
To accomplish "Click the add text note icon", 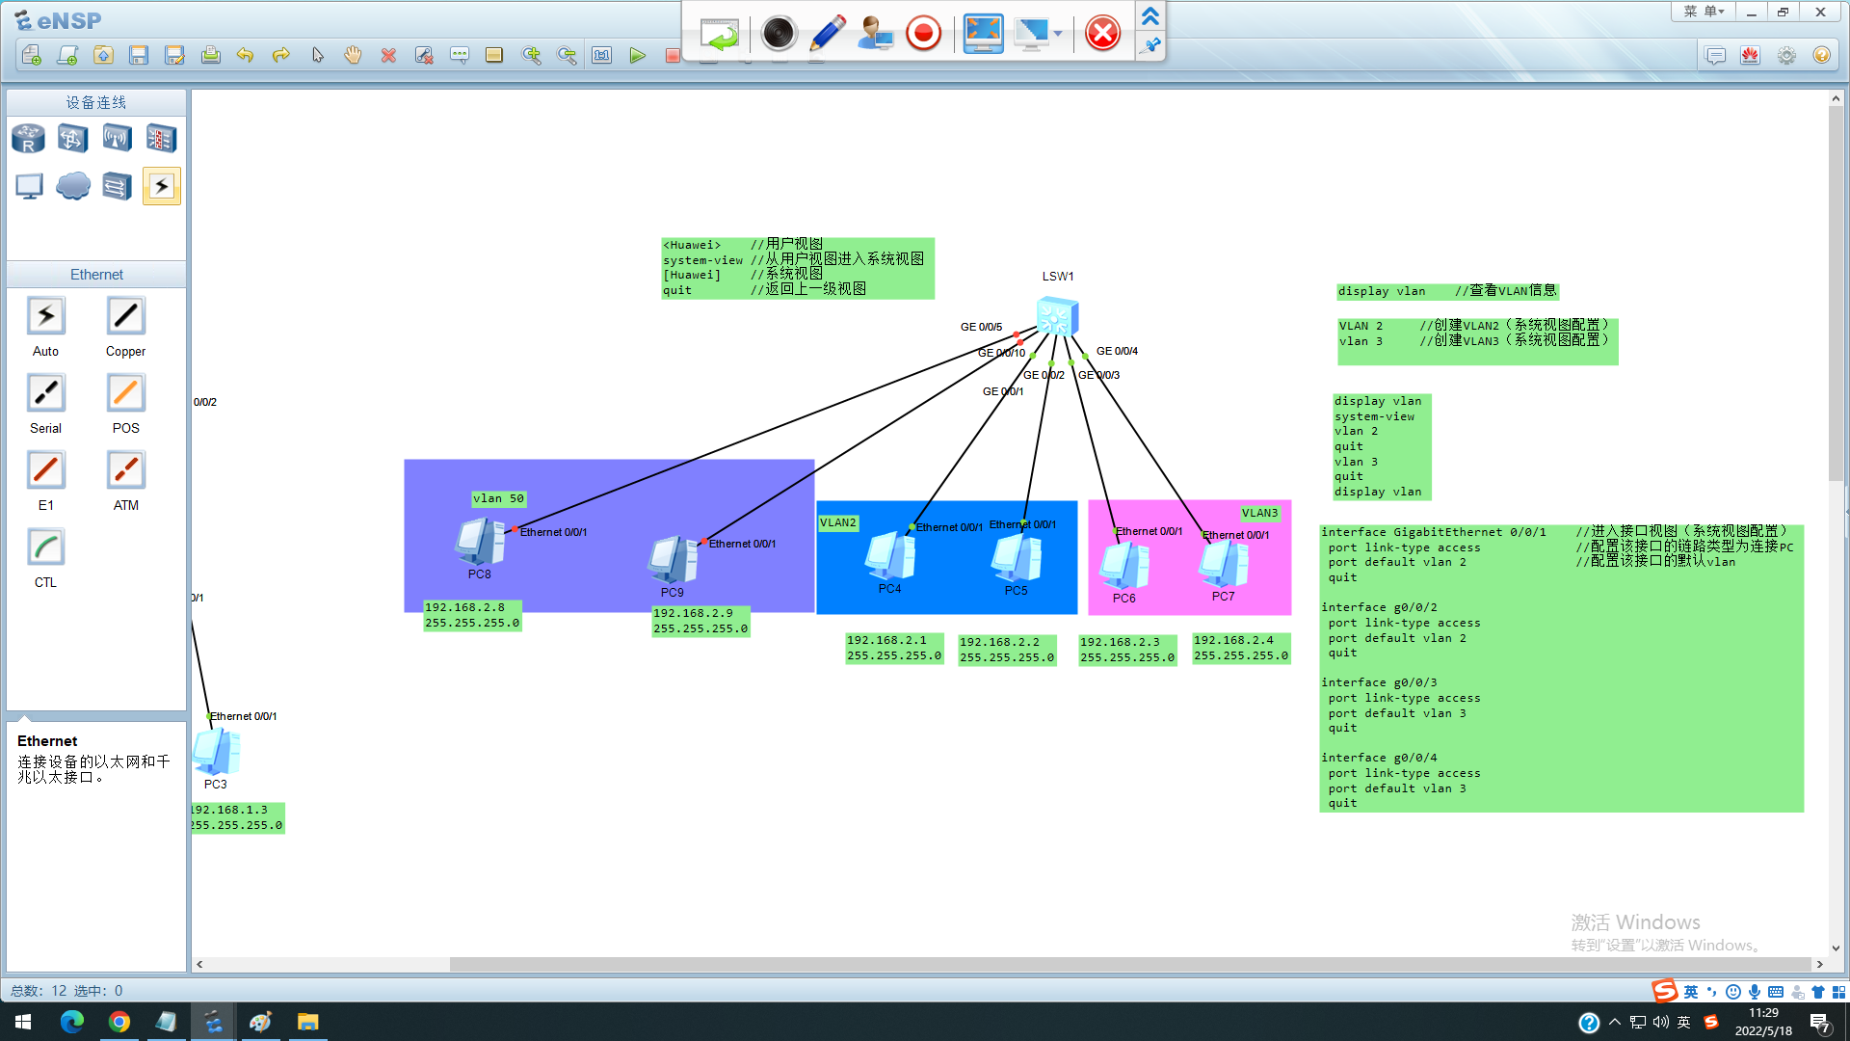I will click(459, 56).
